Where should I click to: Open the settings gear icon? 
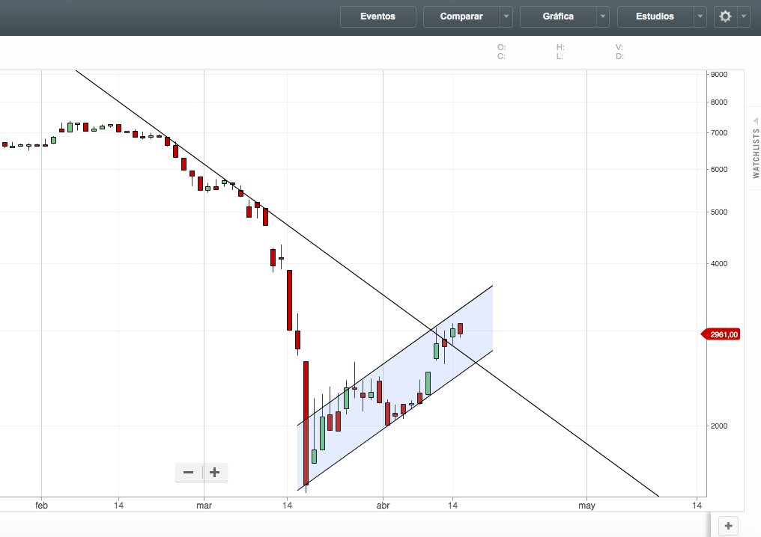pyautogui.click(x=725, y=16)
